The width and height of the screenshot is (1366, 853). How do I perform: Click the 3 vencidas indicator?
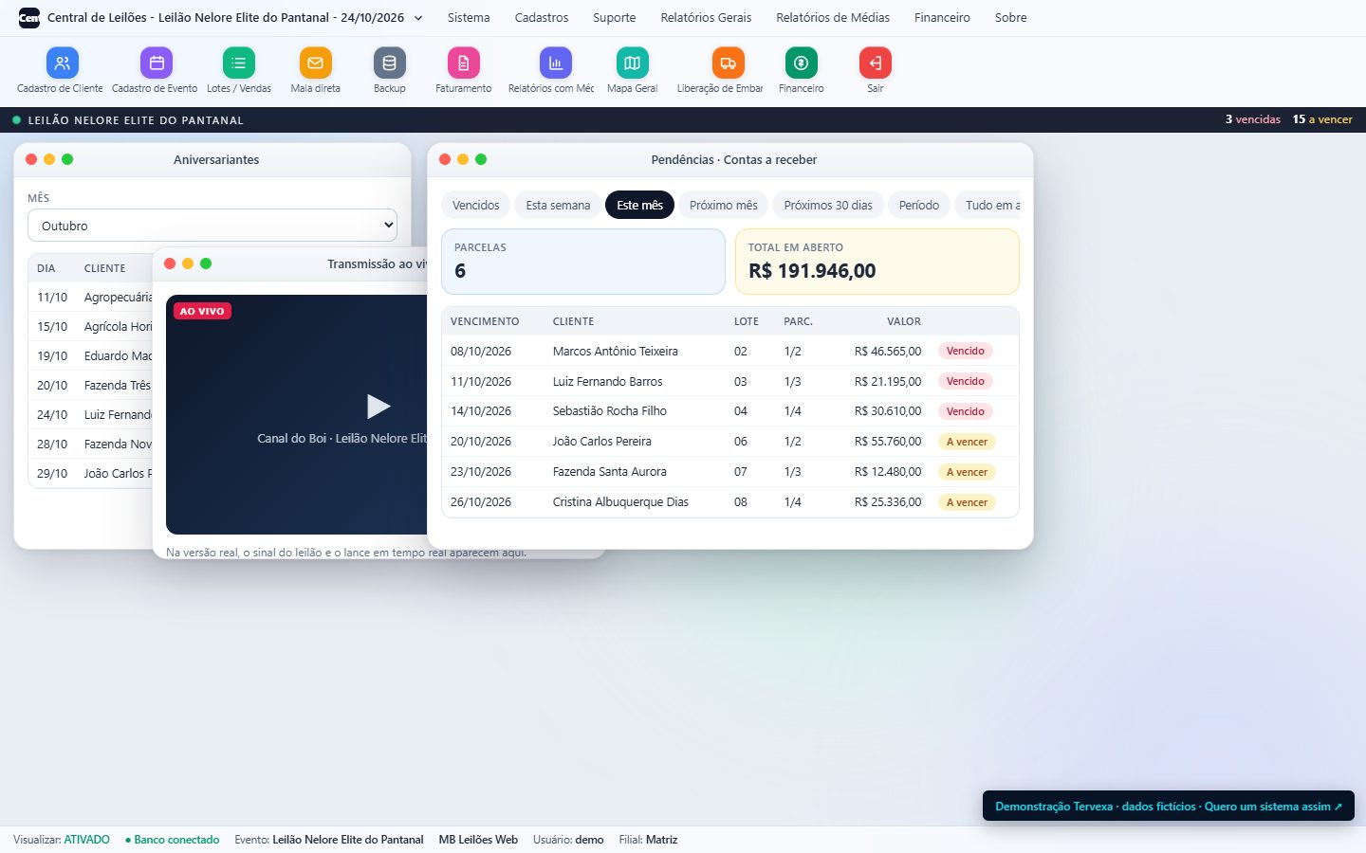point(1252,119)
